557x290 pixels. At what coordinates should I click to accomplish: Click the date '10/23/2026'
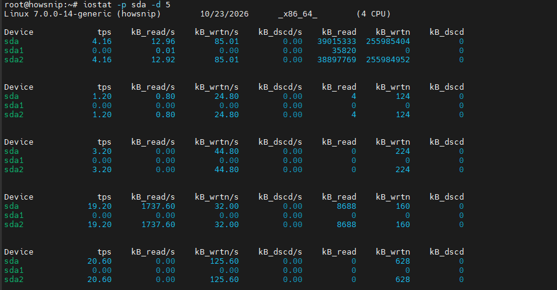click(x=224, y=14)
